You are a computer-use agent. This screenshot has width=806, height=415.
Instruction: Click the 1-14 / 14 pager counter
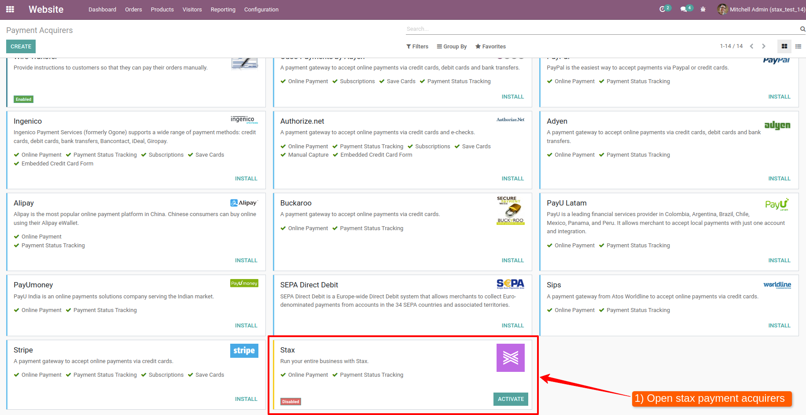coord(731,46)
